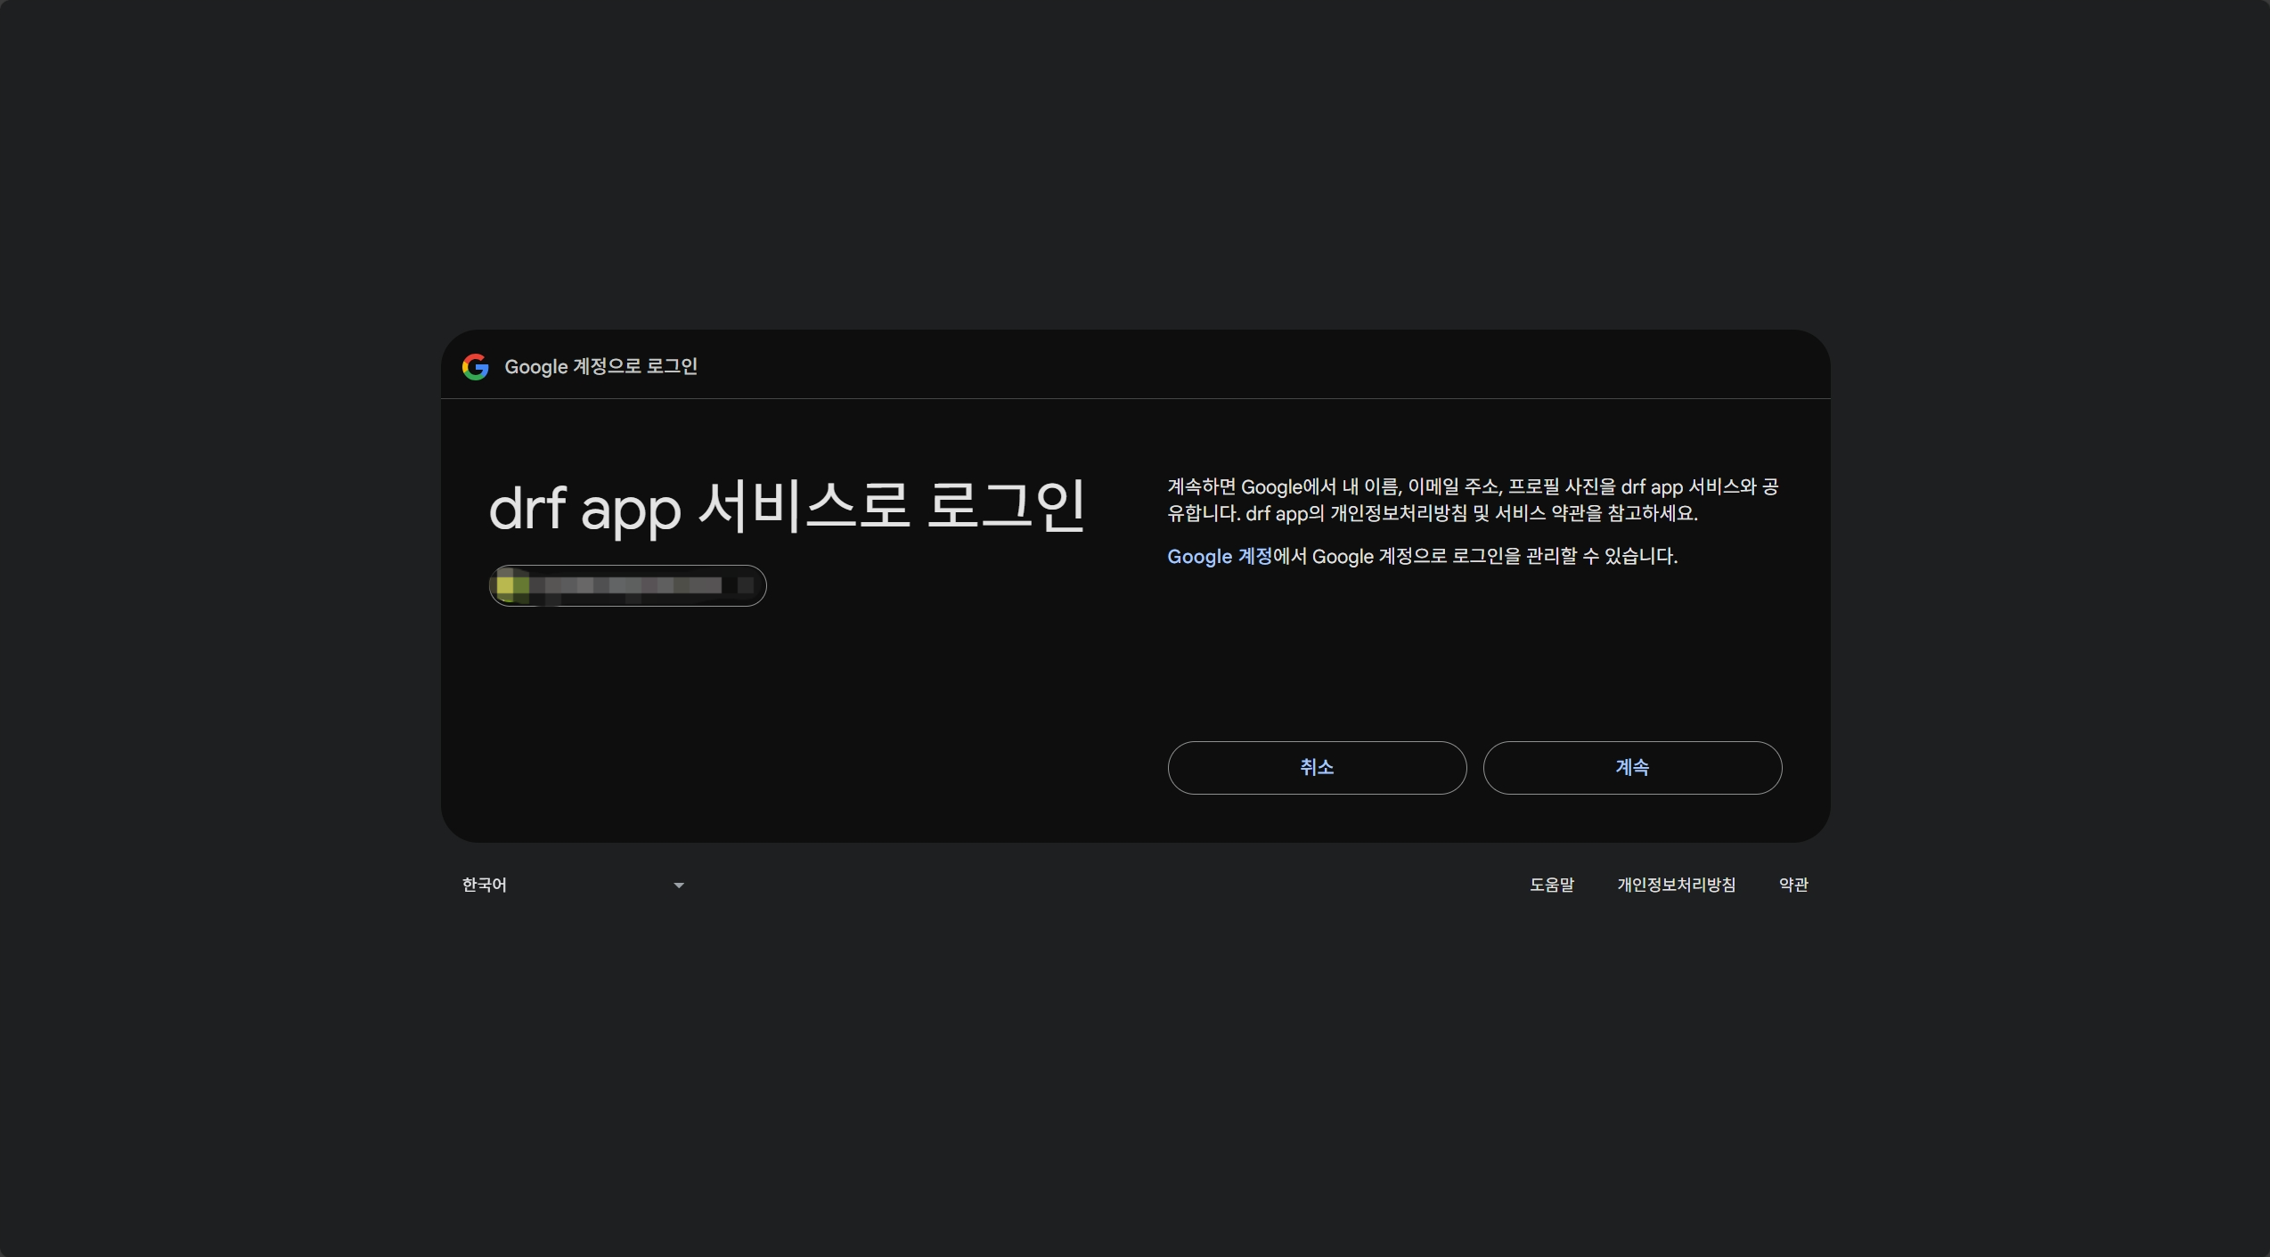2270x1257 pixels.
Task: Open the blue Google 계정 link
Action: pos(1219,557)
